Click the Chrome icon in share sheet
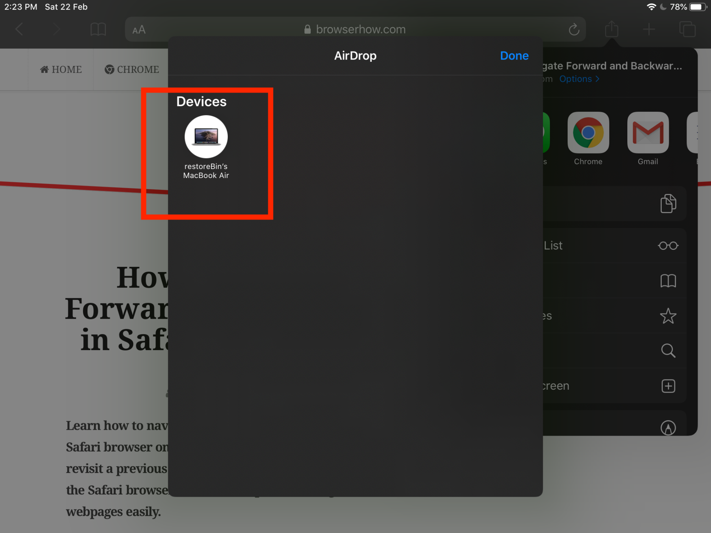Image resolution: width=711 pixels, height=533 pixels. point(588,132)
